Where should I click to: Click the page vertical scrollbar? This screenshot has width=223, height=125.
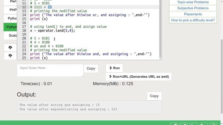[222, 76]
